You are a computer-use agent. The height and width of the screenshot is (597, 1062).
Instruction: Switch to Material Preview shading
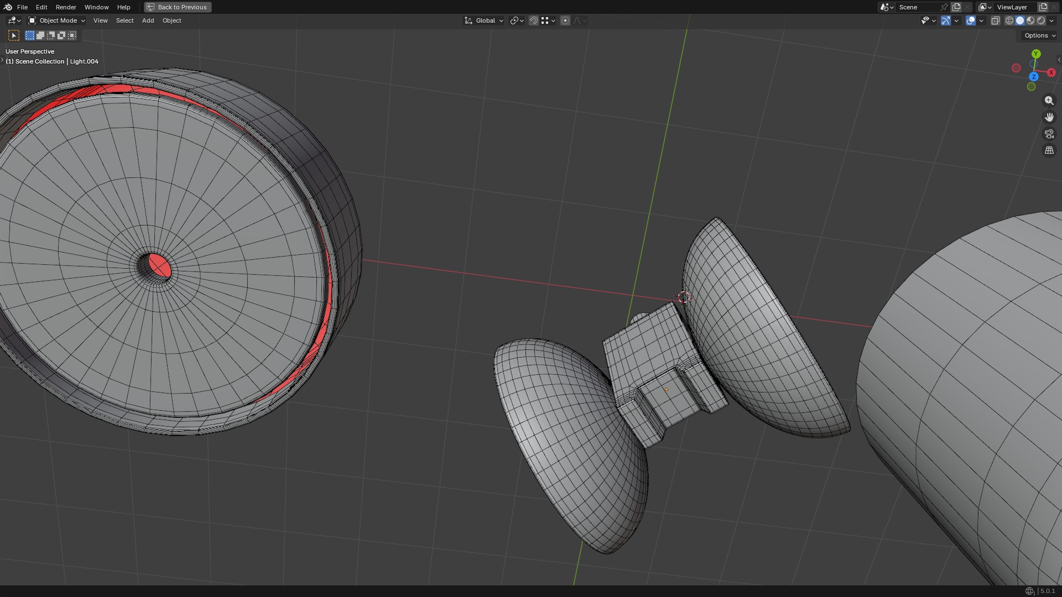pyautogui.click(x=1030, y=20)
